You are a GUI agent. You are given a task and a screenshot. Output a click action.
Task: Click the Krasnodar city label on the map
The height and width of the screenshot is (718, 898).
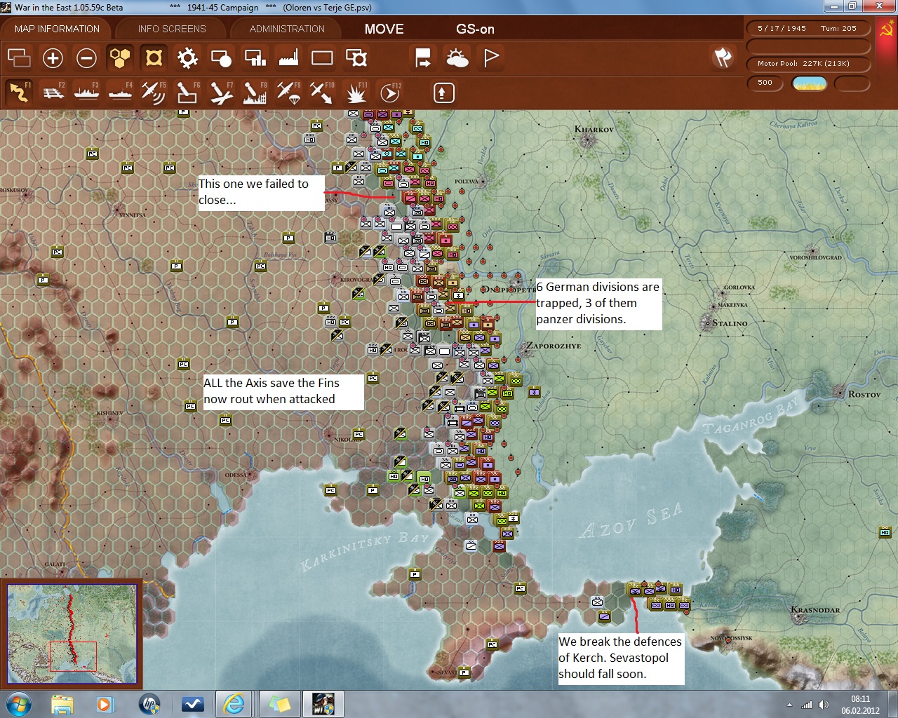[x=815, y=609]
